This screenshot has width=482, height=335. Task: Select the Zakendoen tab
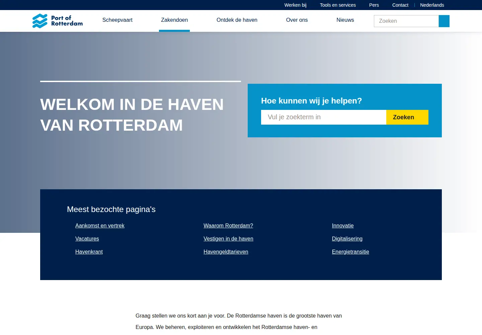coord(174,20)
